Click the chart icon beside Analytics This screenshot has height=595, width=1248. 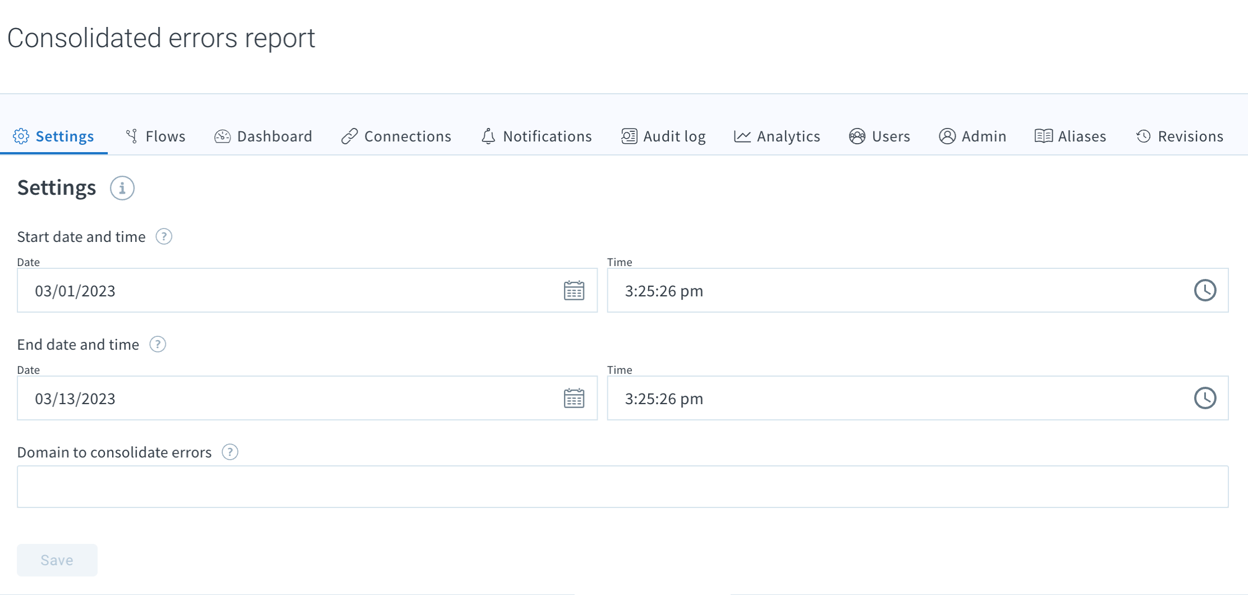point(741,136)
